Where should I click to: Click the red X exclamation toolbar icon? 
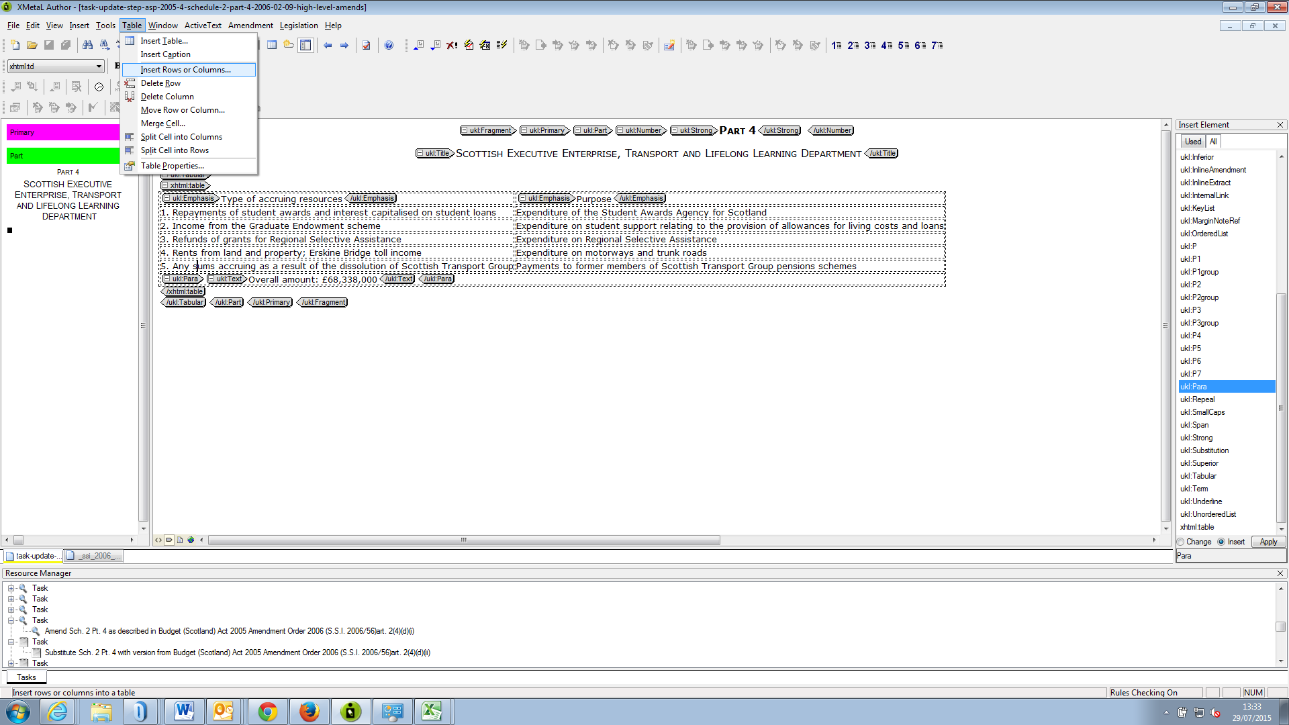[x=452, y=45]
